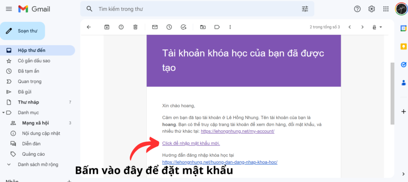Toggle the main menu hamburger
Image resolution: width=408 pixels, height=182 pixels.
tap(9, 9)
